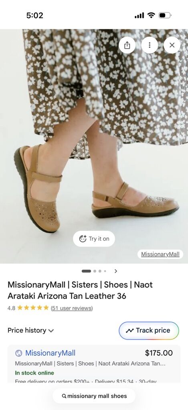Tap the share icon over the product photo
Screen dimensions: 188x410
[127, 45]
